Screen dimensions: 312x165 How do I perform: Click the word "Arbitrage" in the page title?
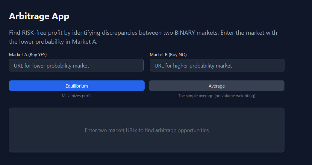(x=29, y=16)
